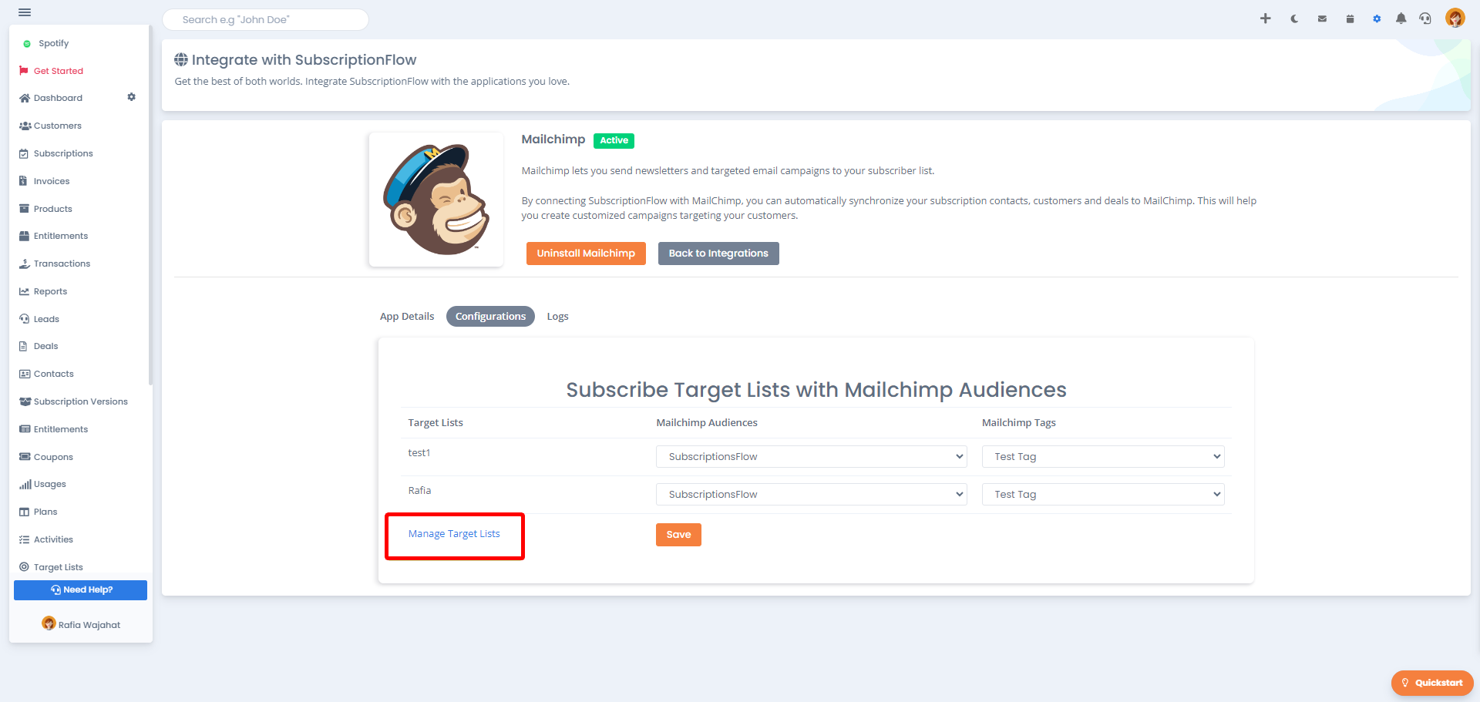The width and height of the screenshot is (1480, 702).
Task: Switch to the Logs tab
Action: tap(557, 316)
